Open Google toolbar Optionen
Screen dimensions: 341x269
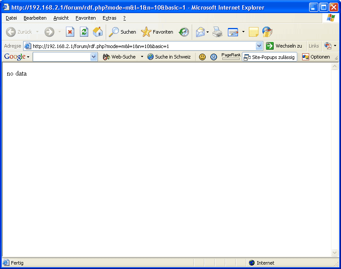316,57
